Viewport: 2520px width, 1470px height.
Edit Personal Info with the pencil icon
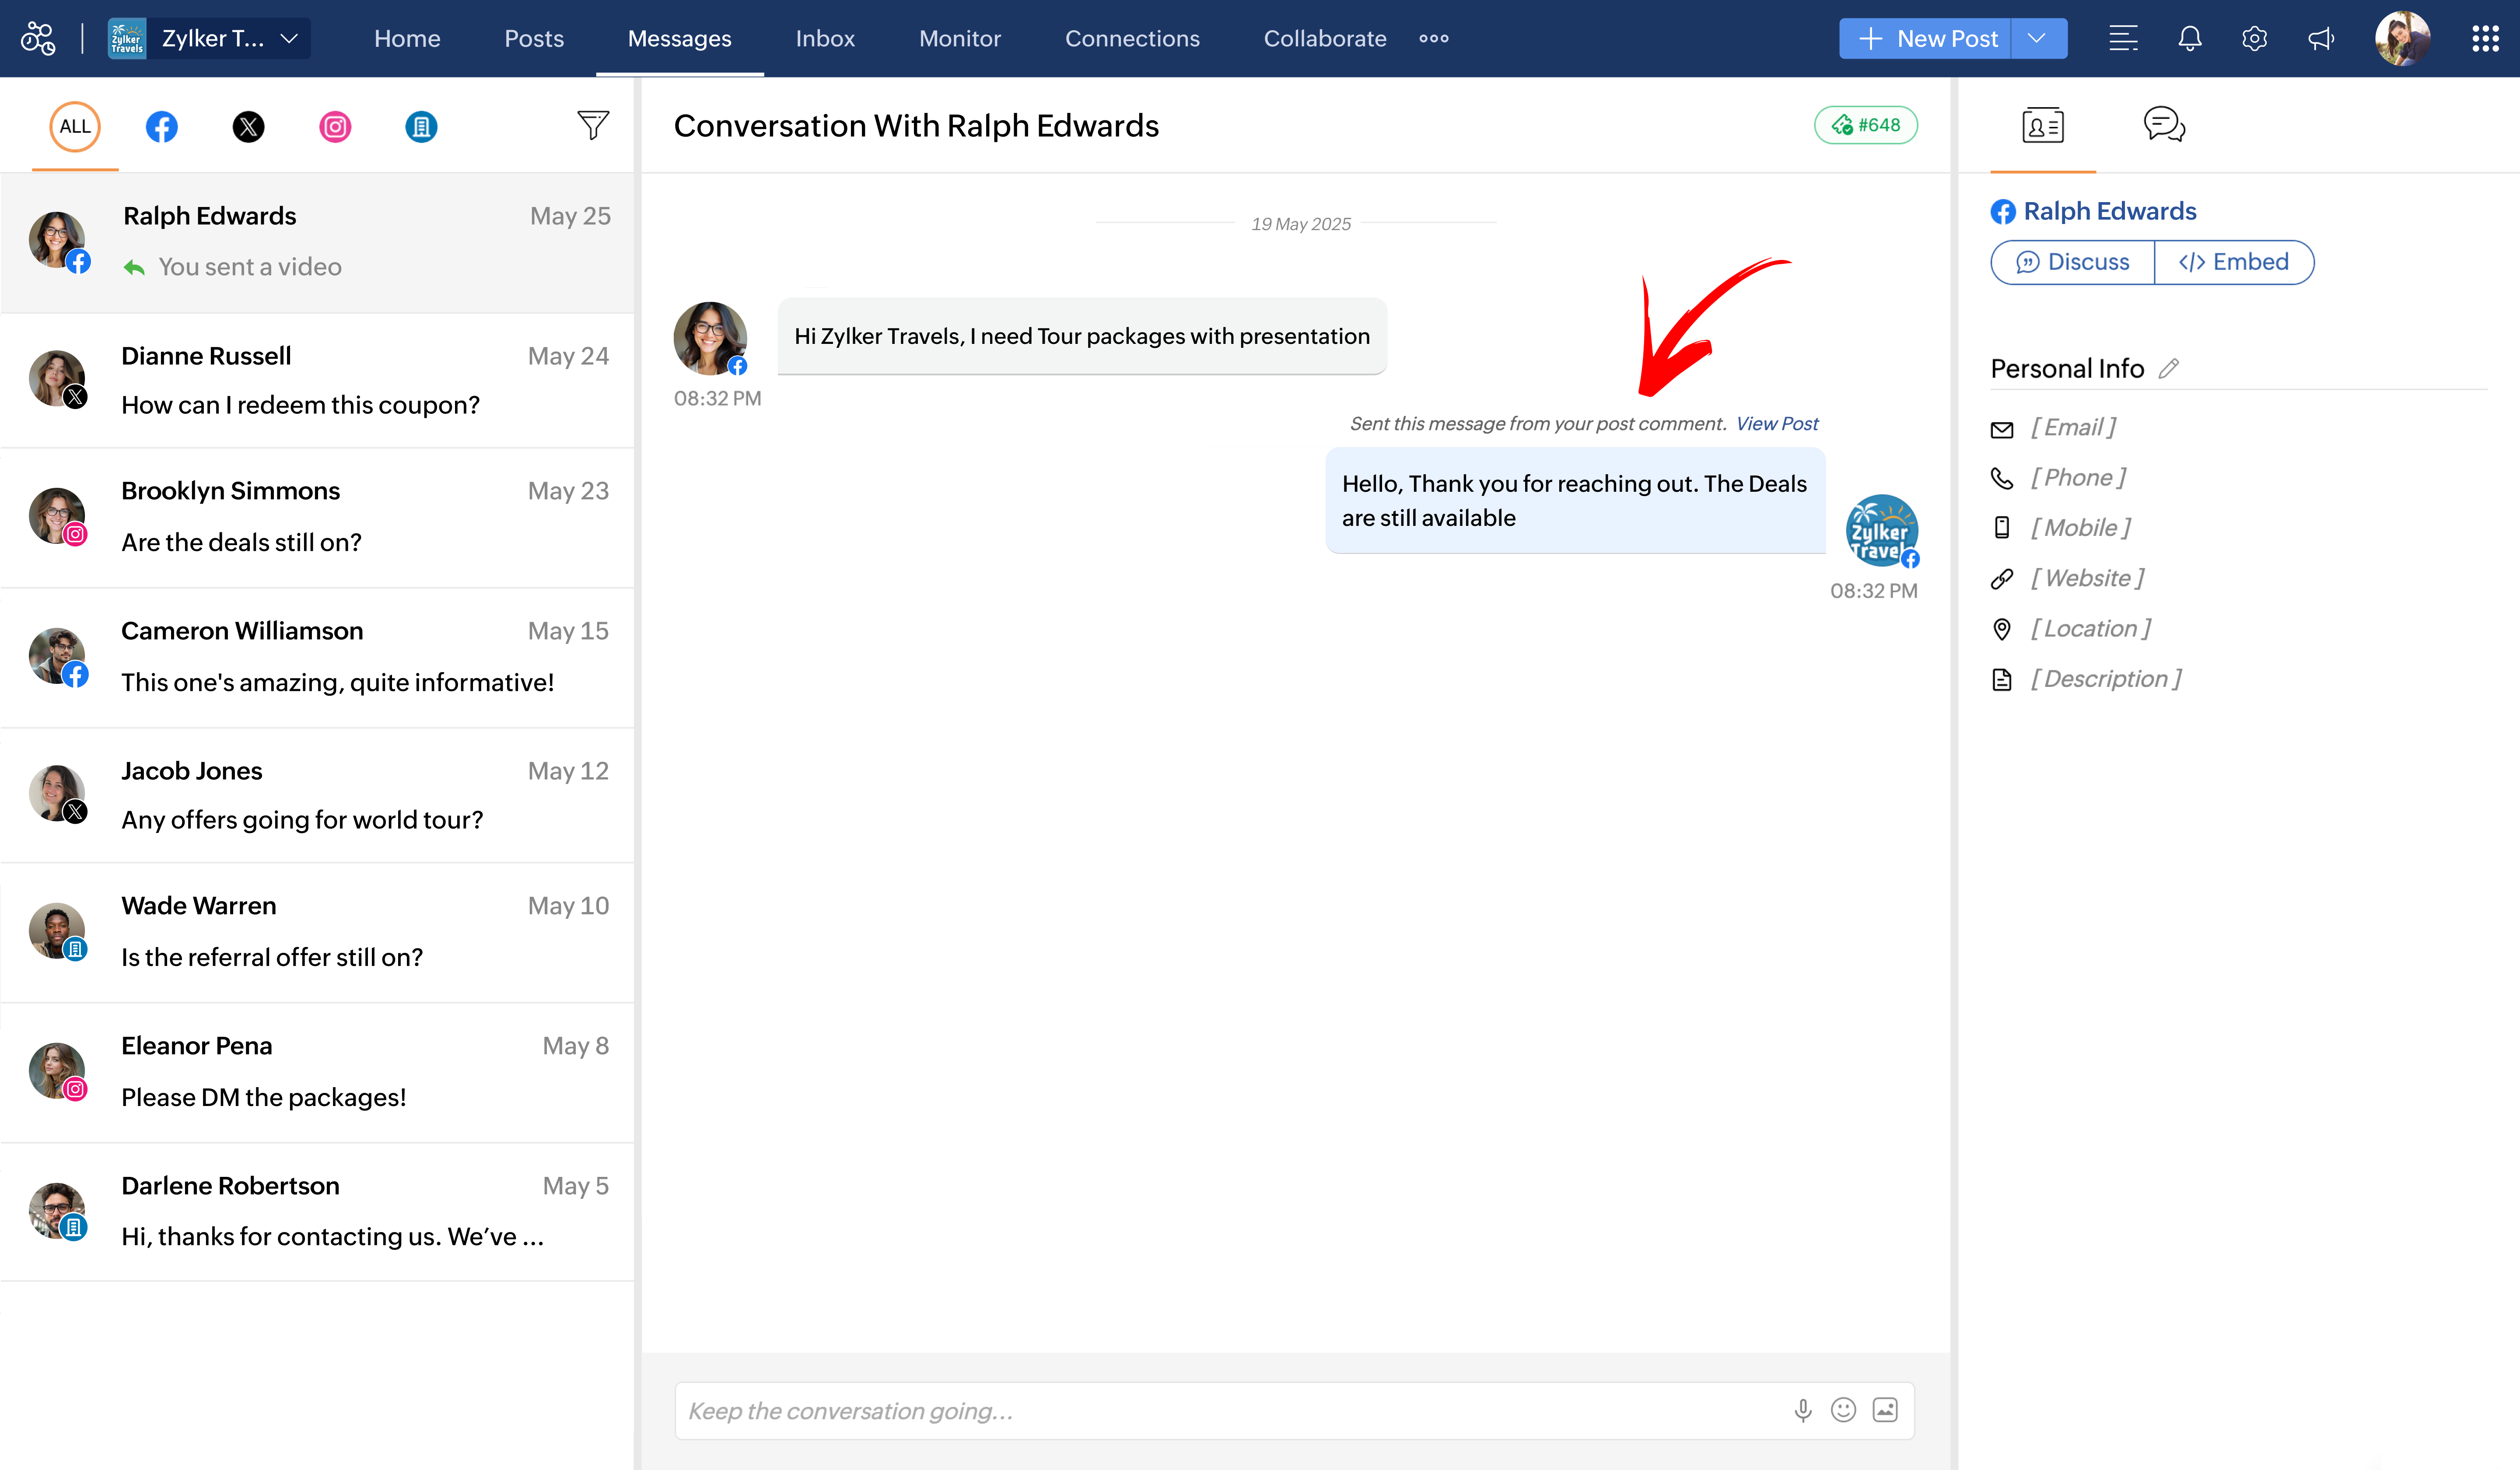2168,368
